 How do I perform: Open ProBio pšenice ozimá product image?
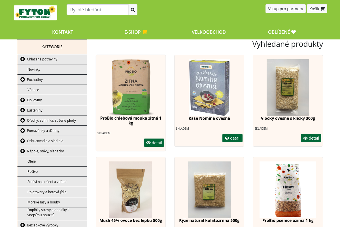(288, 190)
